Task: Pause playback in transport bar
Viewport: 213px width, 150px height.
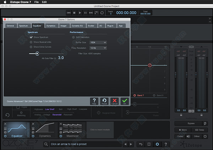Action: [85, 13]
